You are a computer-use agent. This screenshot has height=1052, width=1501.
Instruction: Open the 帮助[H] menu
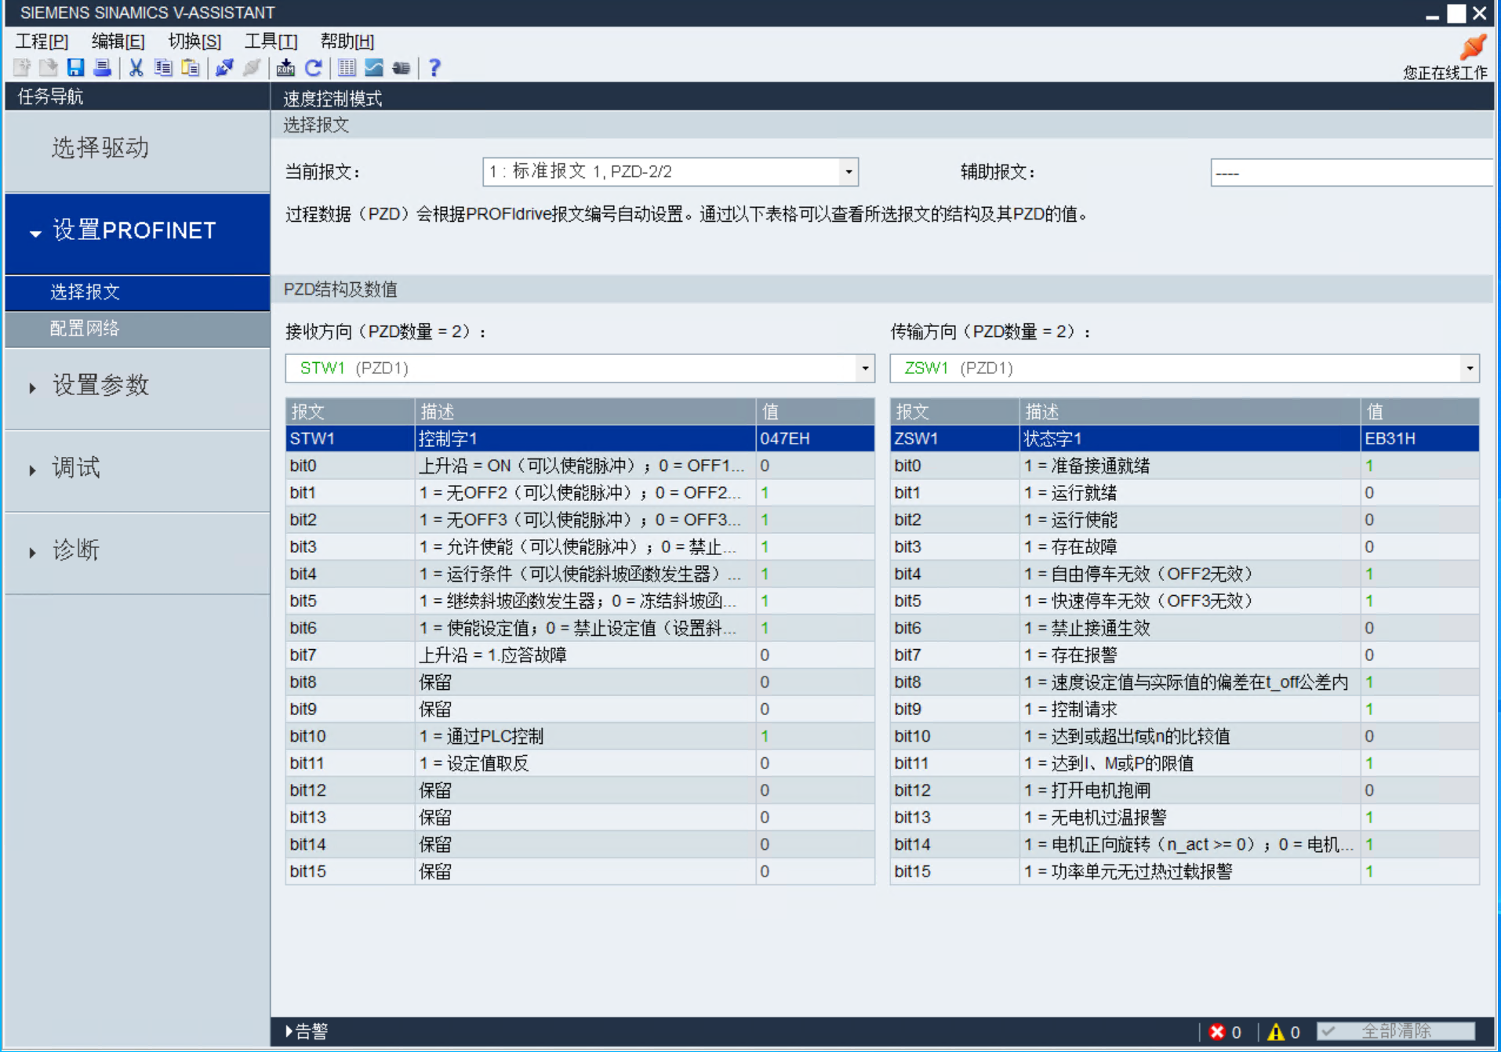coord(347,41)
